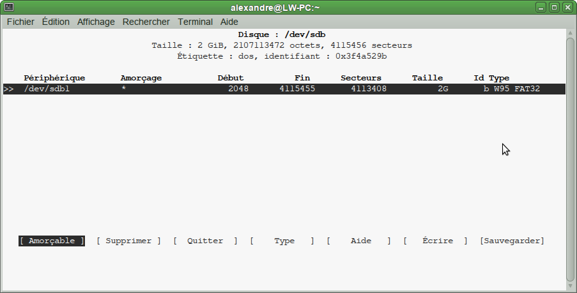This screenshot has height=293, width=577.
Task: Click the scrollbar up arrow
Action: [x=570, y=33]
